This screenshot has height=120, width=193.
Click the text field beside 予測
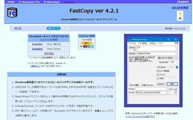pos(171,78)
